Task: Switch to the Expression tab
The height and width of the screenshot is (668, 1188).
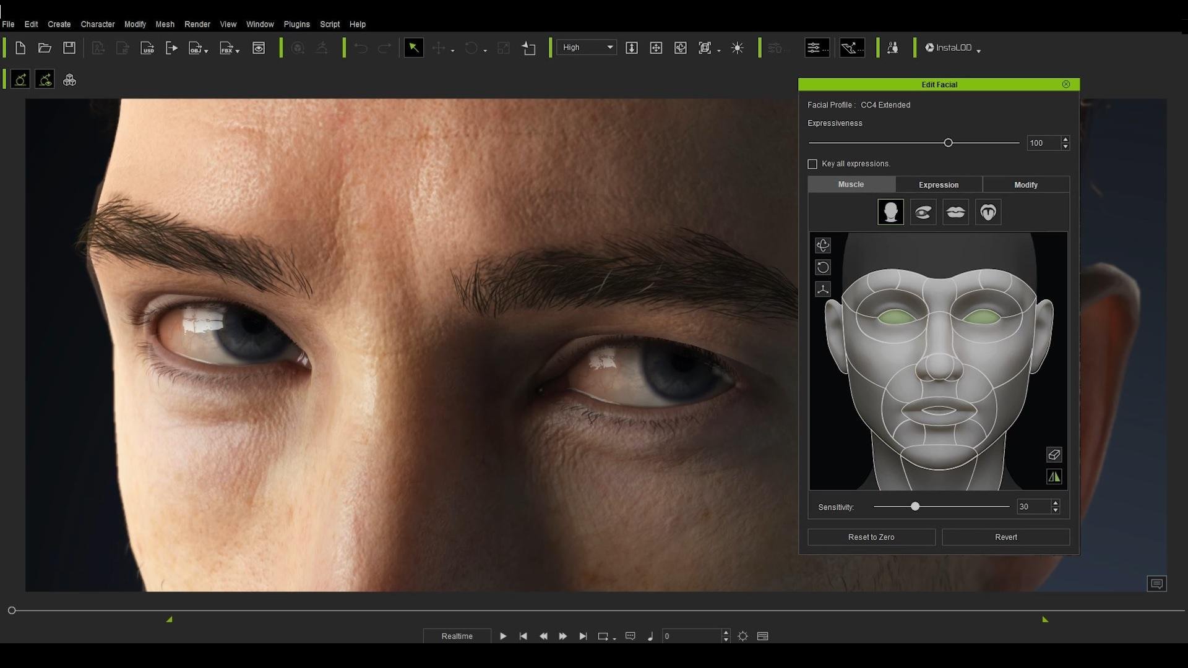Action: coord(938,185)
